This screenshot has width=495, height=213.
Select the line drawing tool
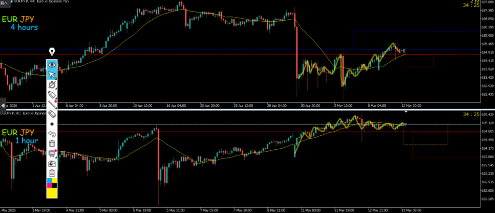tap(52, 104)
